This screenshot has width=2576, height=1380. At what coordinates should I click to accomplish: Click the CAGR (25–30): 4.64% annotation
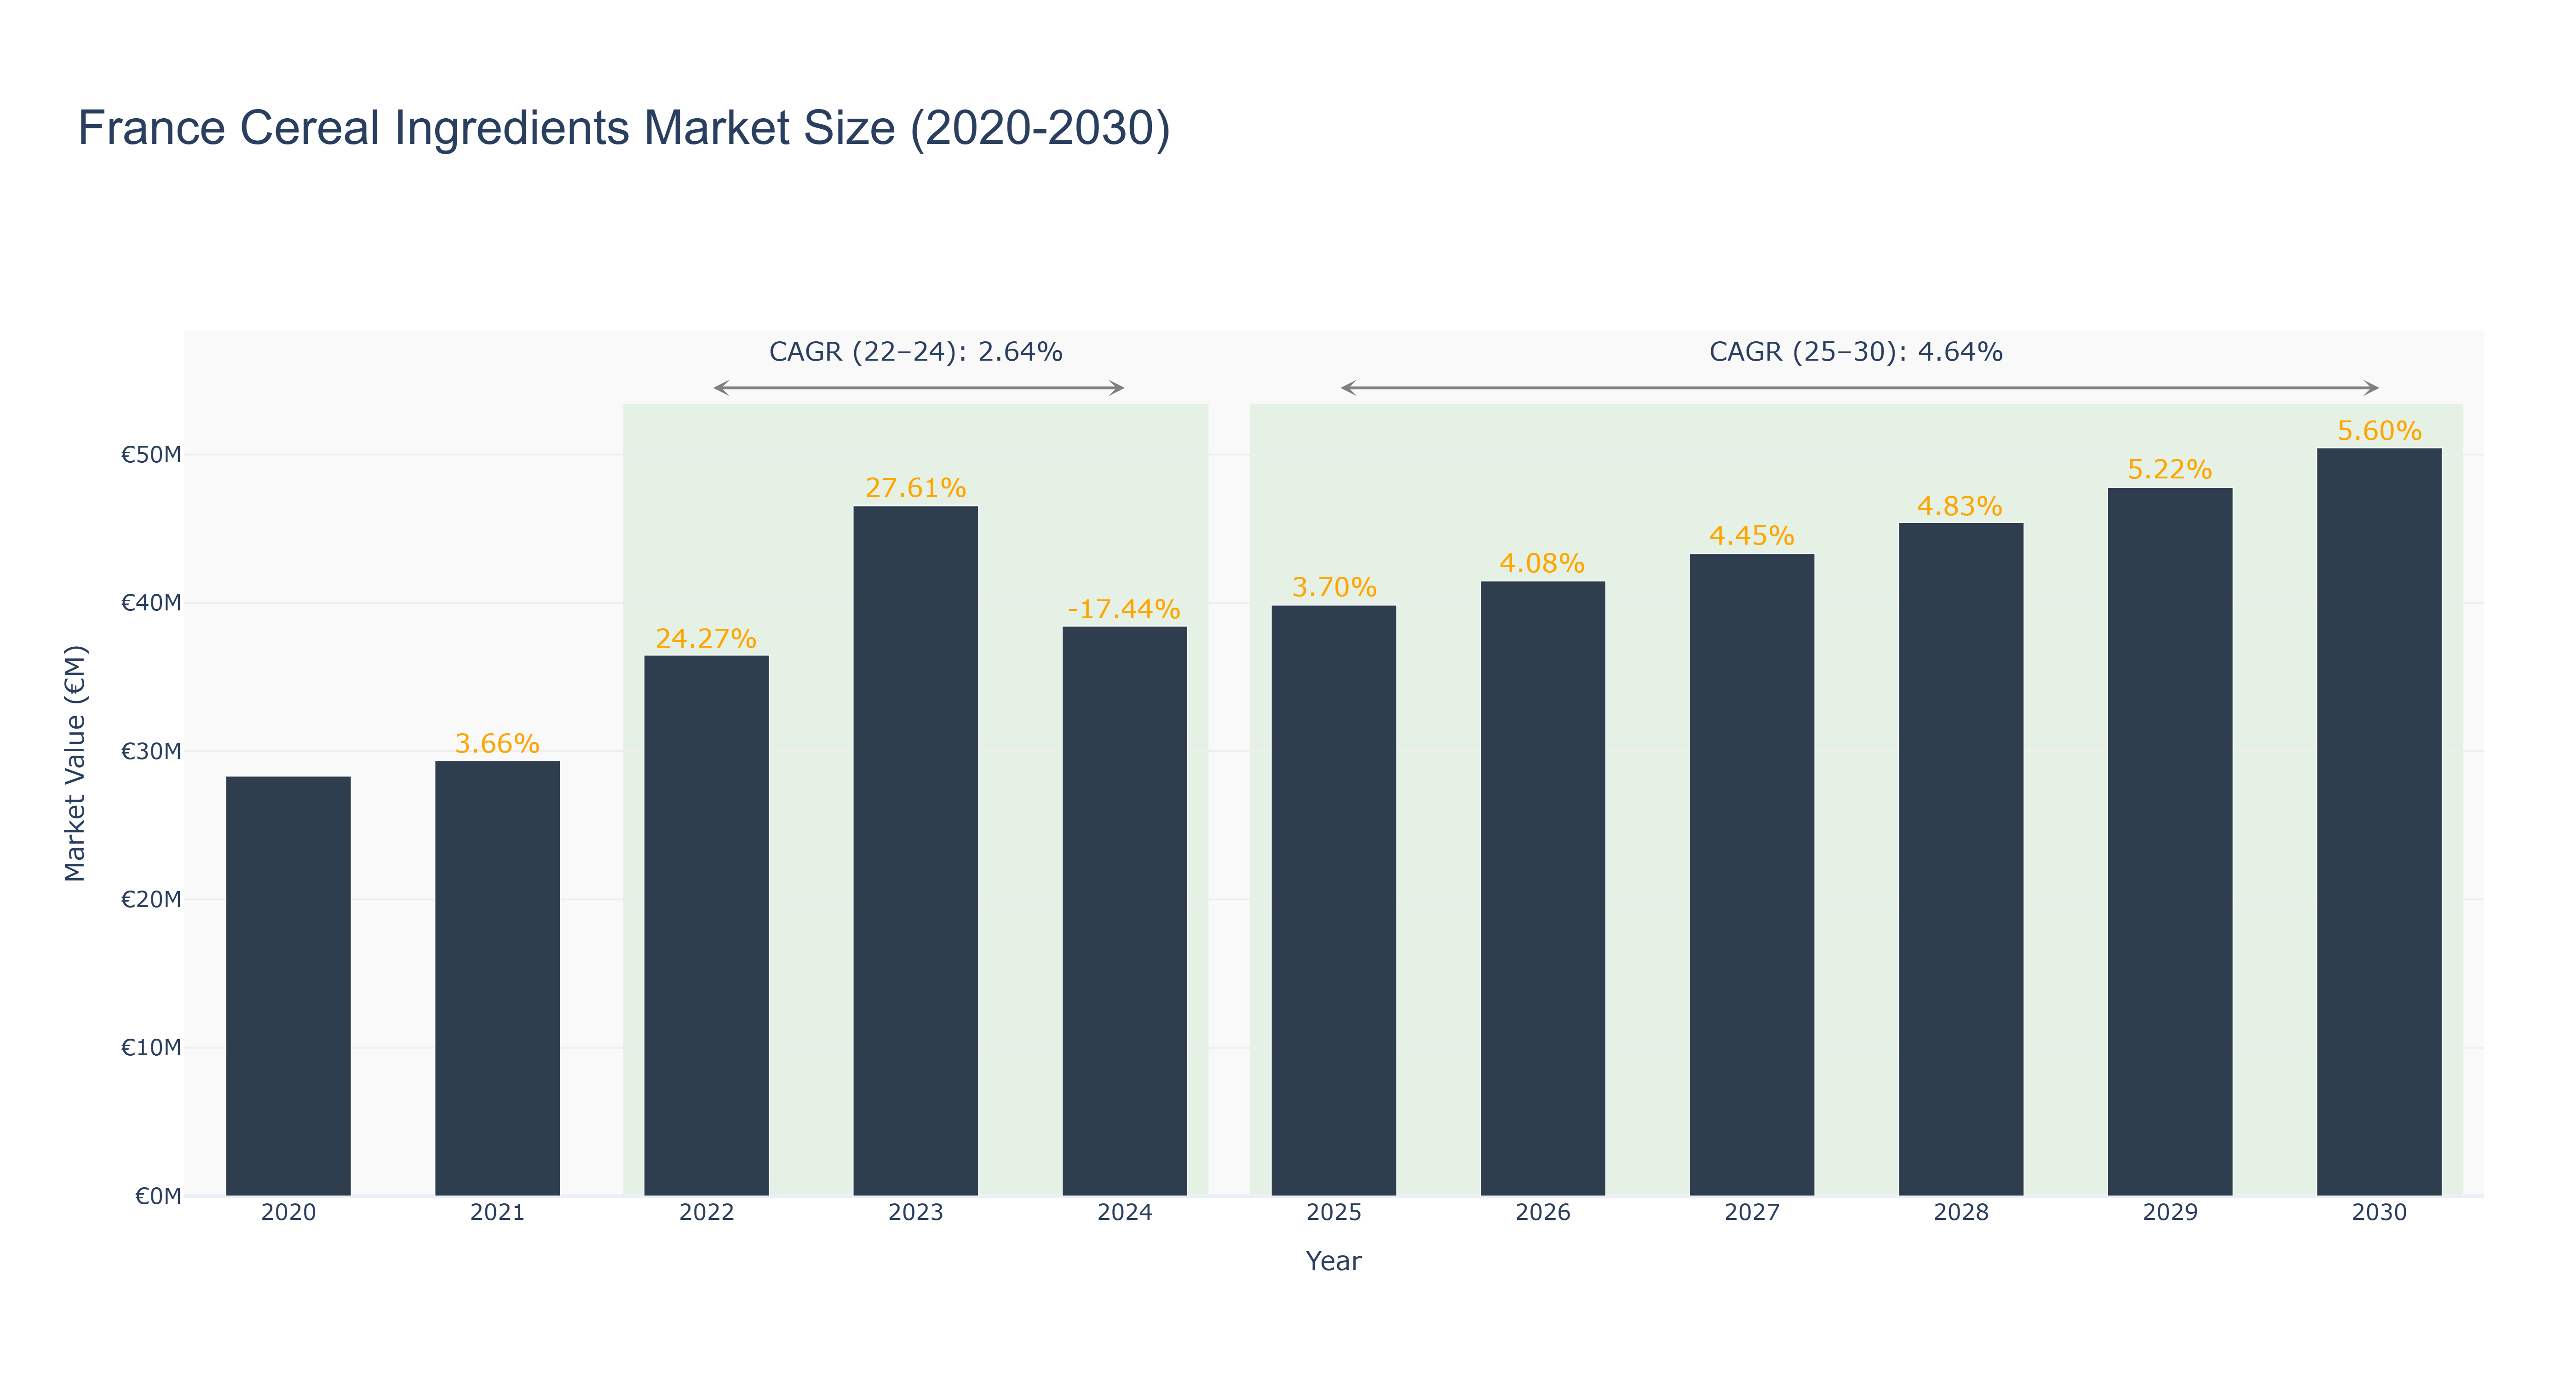pos(1855,352)
